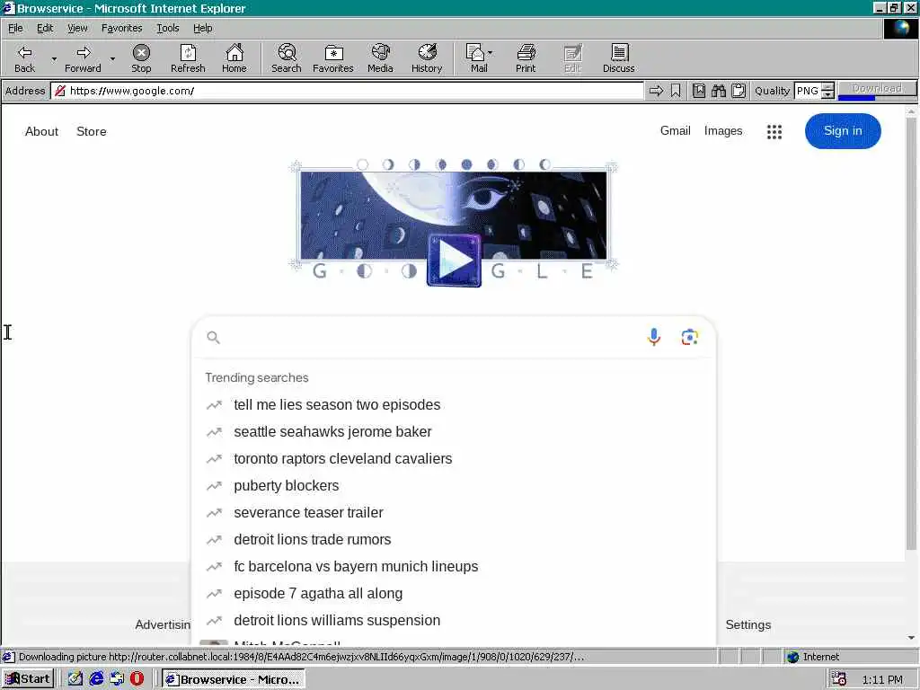The height and width of the screenshot is (690, 920).
Task: Click the bookmarks book icon
Action: [699, 91]
